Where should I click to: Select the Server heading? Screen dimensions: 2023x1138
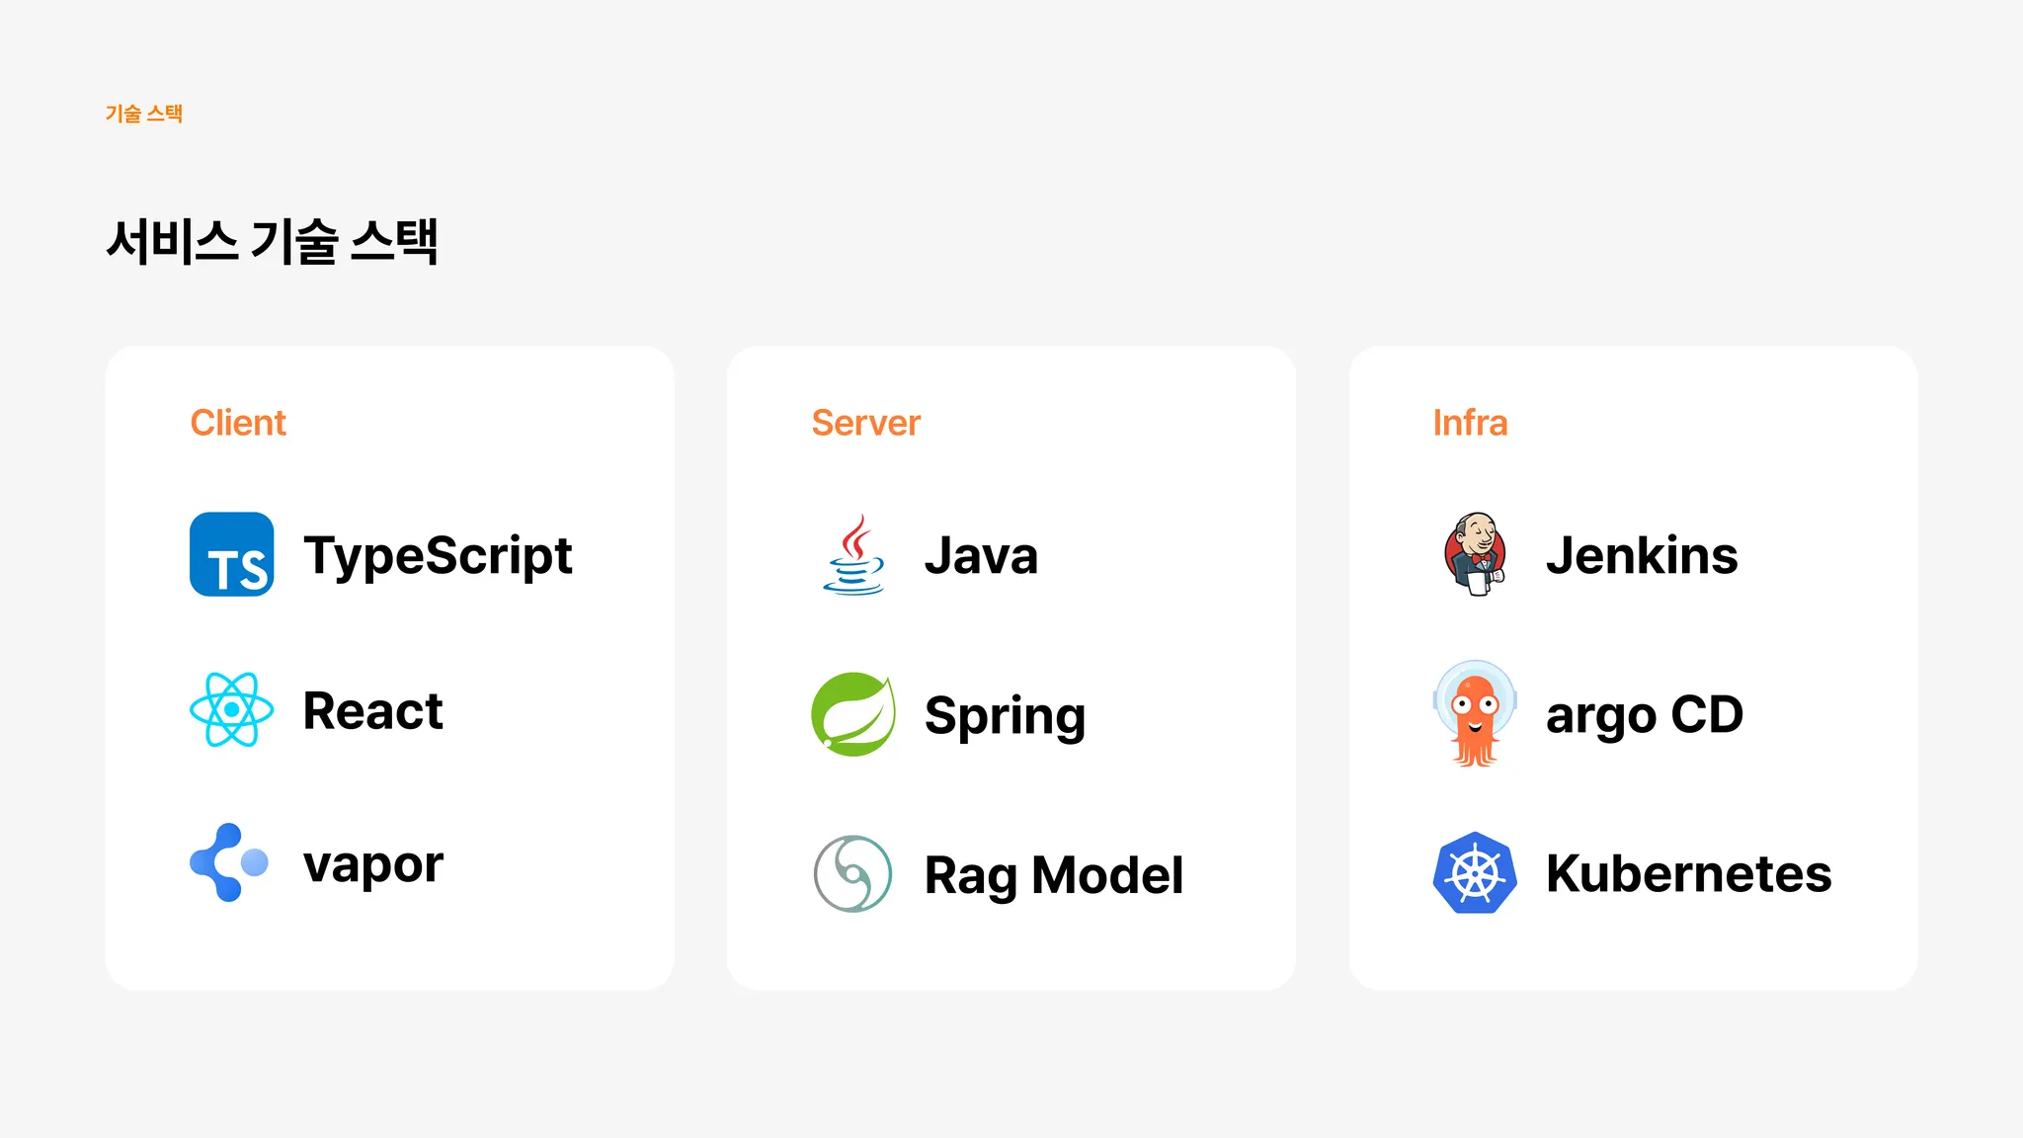pyautogui.click(x=865, y=423)
